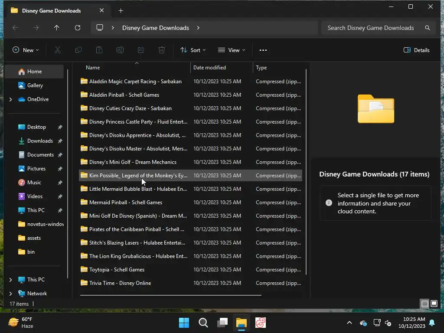Toggle the Details pane button
Screen dimensions: 444x333
pyautogui.click(x=417, y=50)
